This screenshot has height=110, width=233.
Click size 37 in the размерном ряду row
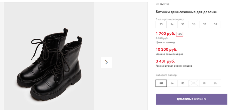tap(205, 24)
